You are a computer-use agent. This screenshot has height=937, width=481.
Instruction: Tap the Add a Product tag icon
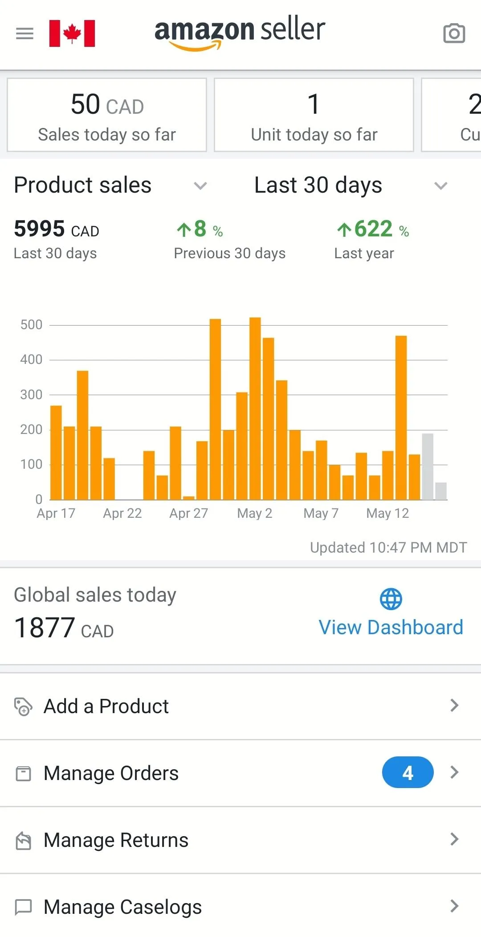point(23,706)
